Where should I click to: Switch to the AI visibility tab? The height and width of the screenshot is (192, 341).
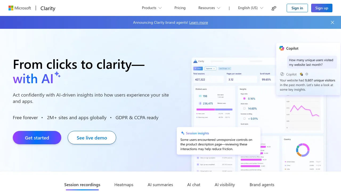tap(225, 185)
